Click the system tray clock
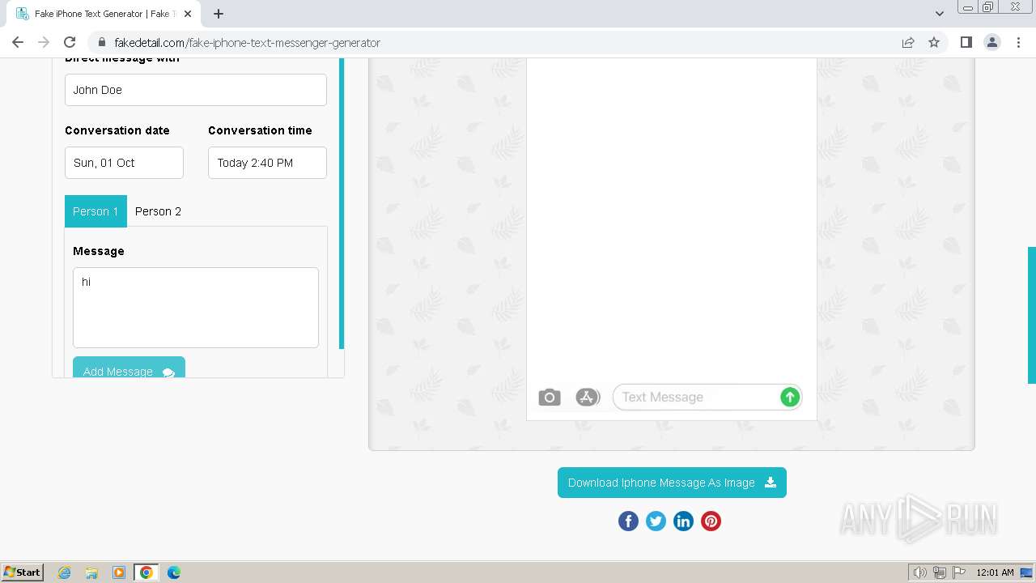 [x=995, y=572]
